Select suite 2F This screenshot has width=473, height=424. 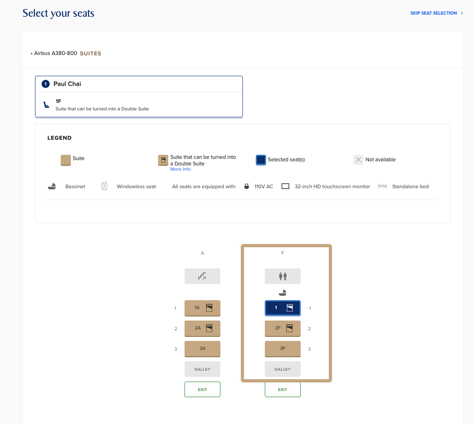coord(282,328)
